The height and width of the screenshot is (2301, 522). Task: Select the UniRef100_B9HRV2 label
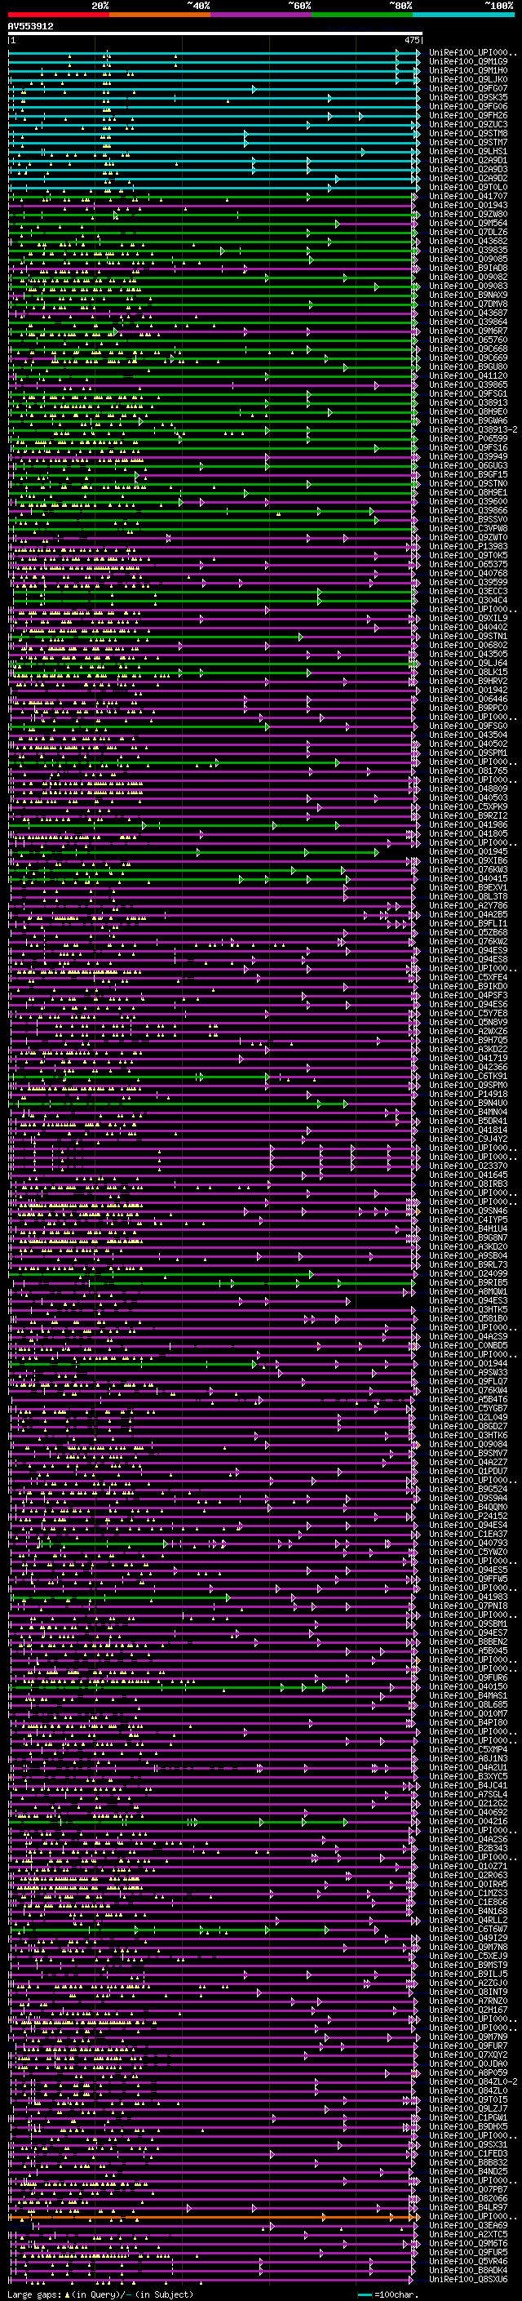tap(468, 682)
